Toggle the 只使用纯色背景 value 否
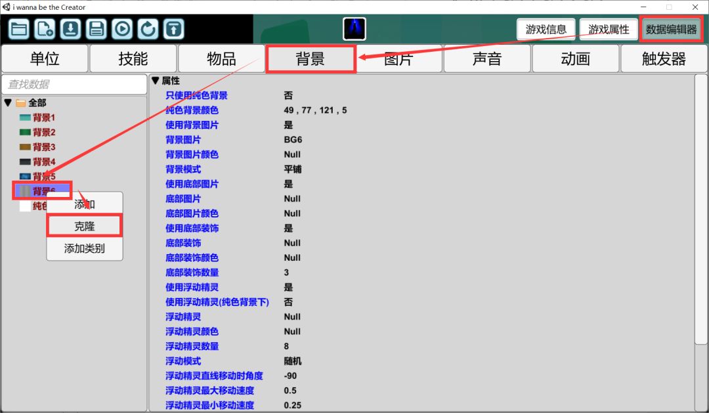 [x=288, y=95]
